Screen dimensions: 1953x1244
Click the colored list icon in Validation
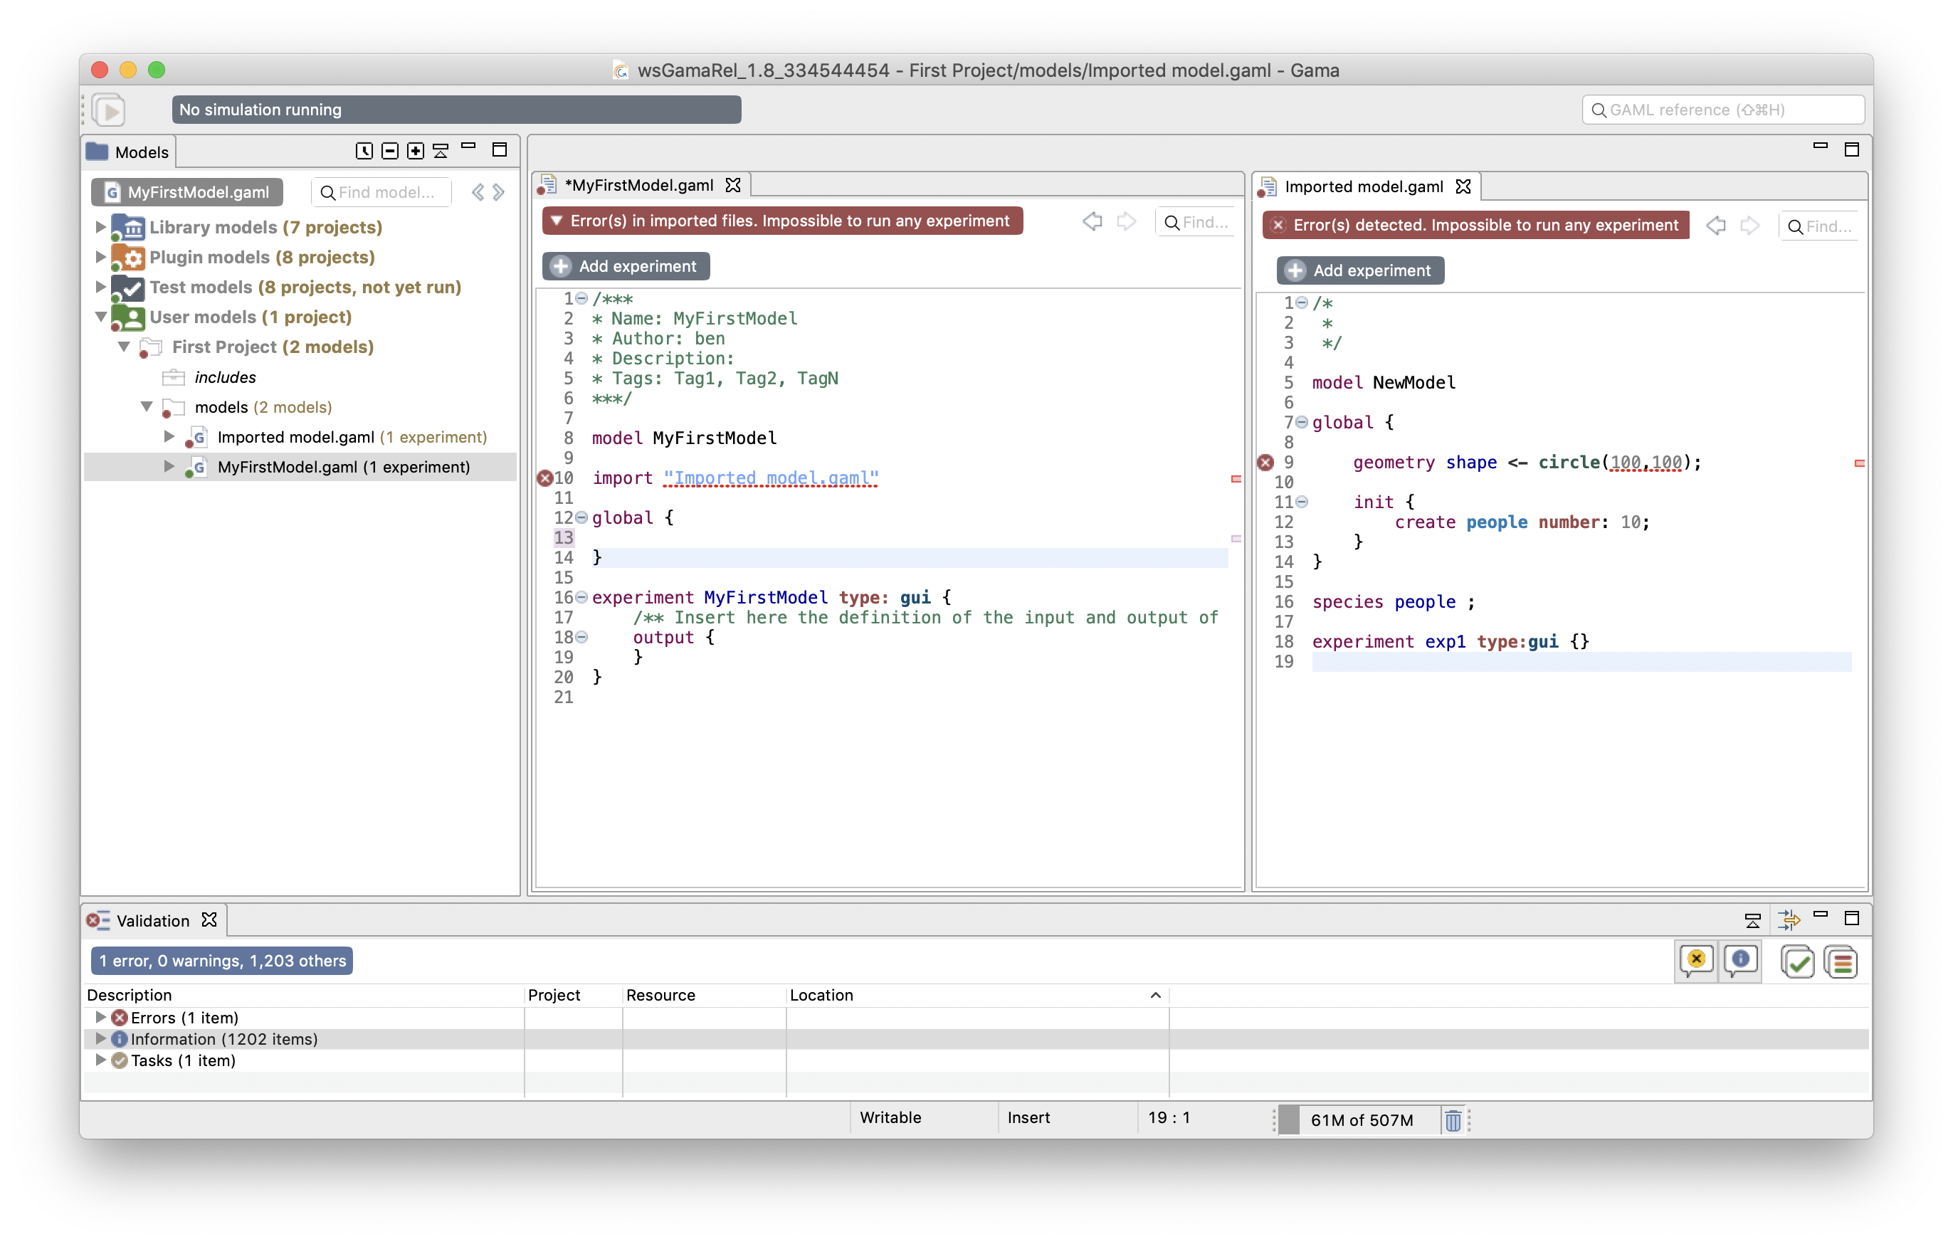(x=1841, y=963)
